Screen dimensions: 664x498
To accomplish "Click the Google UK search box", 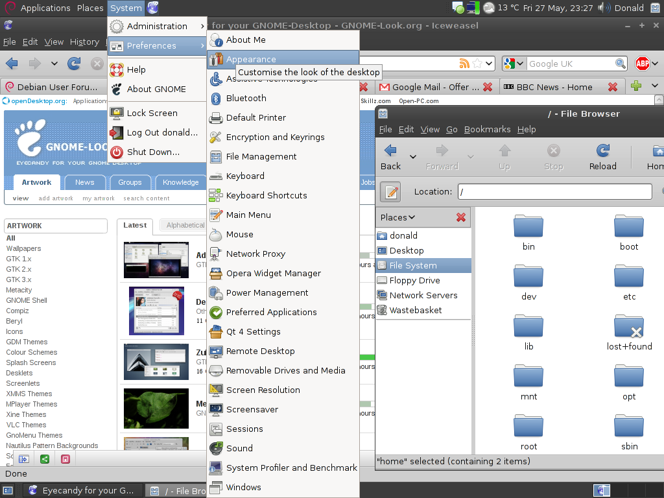I will [x=571, y=64].
